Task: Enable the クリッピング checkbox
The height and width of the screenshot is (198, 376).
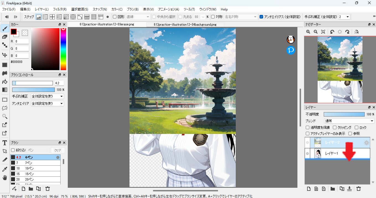Action: click(x=334, y=128)
